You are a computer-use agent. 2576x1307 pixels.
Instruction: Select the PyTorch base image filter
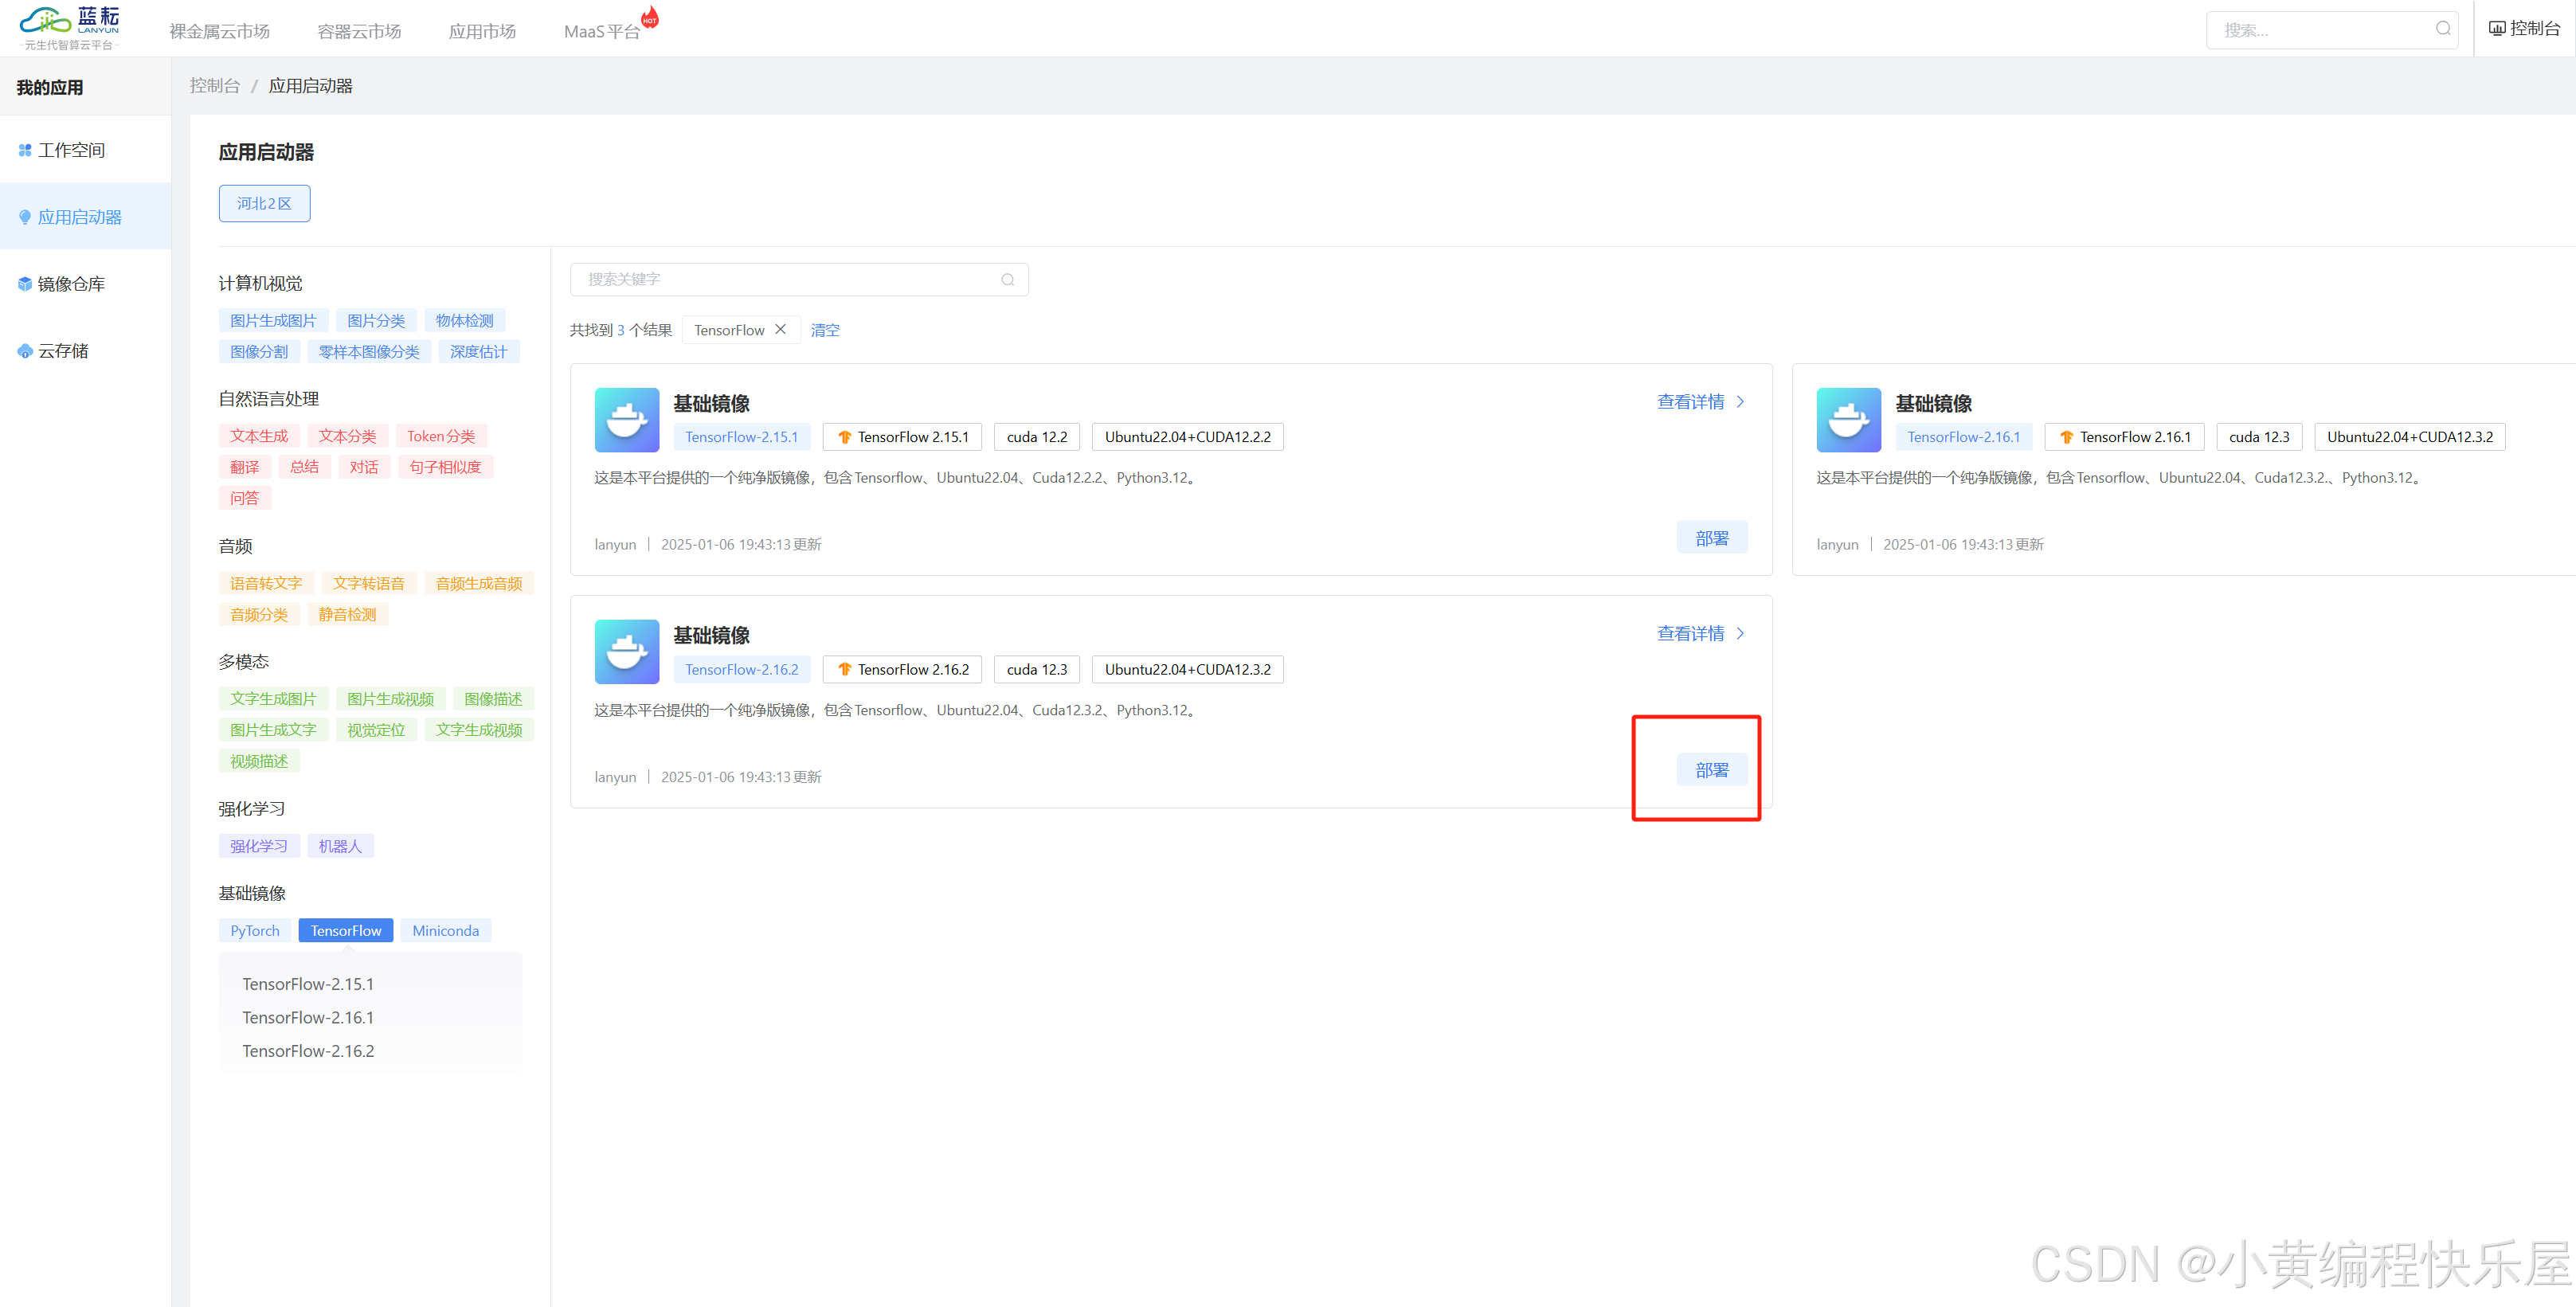pyautogui.click(x=255, y=930)
